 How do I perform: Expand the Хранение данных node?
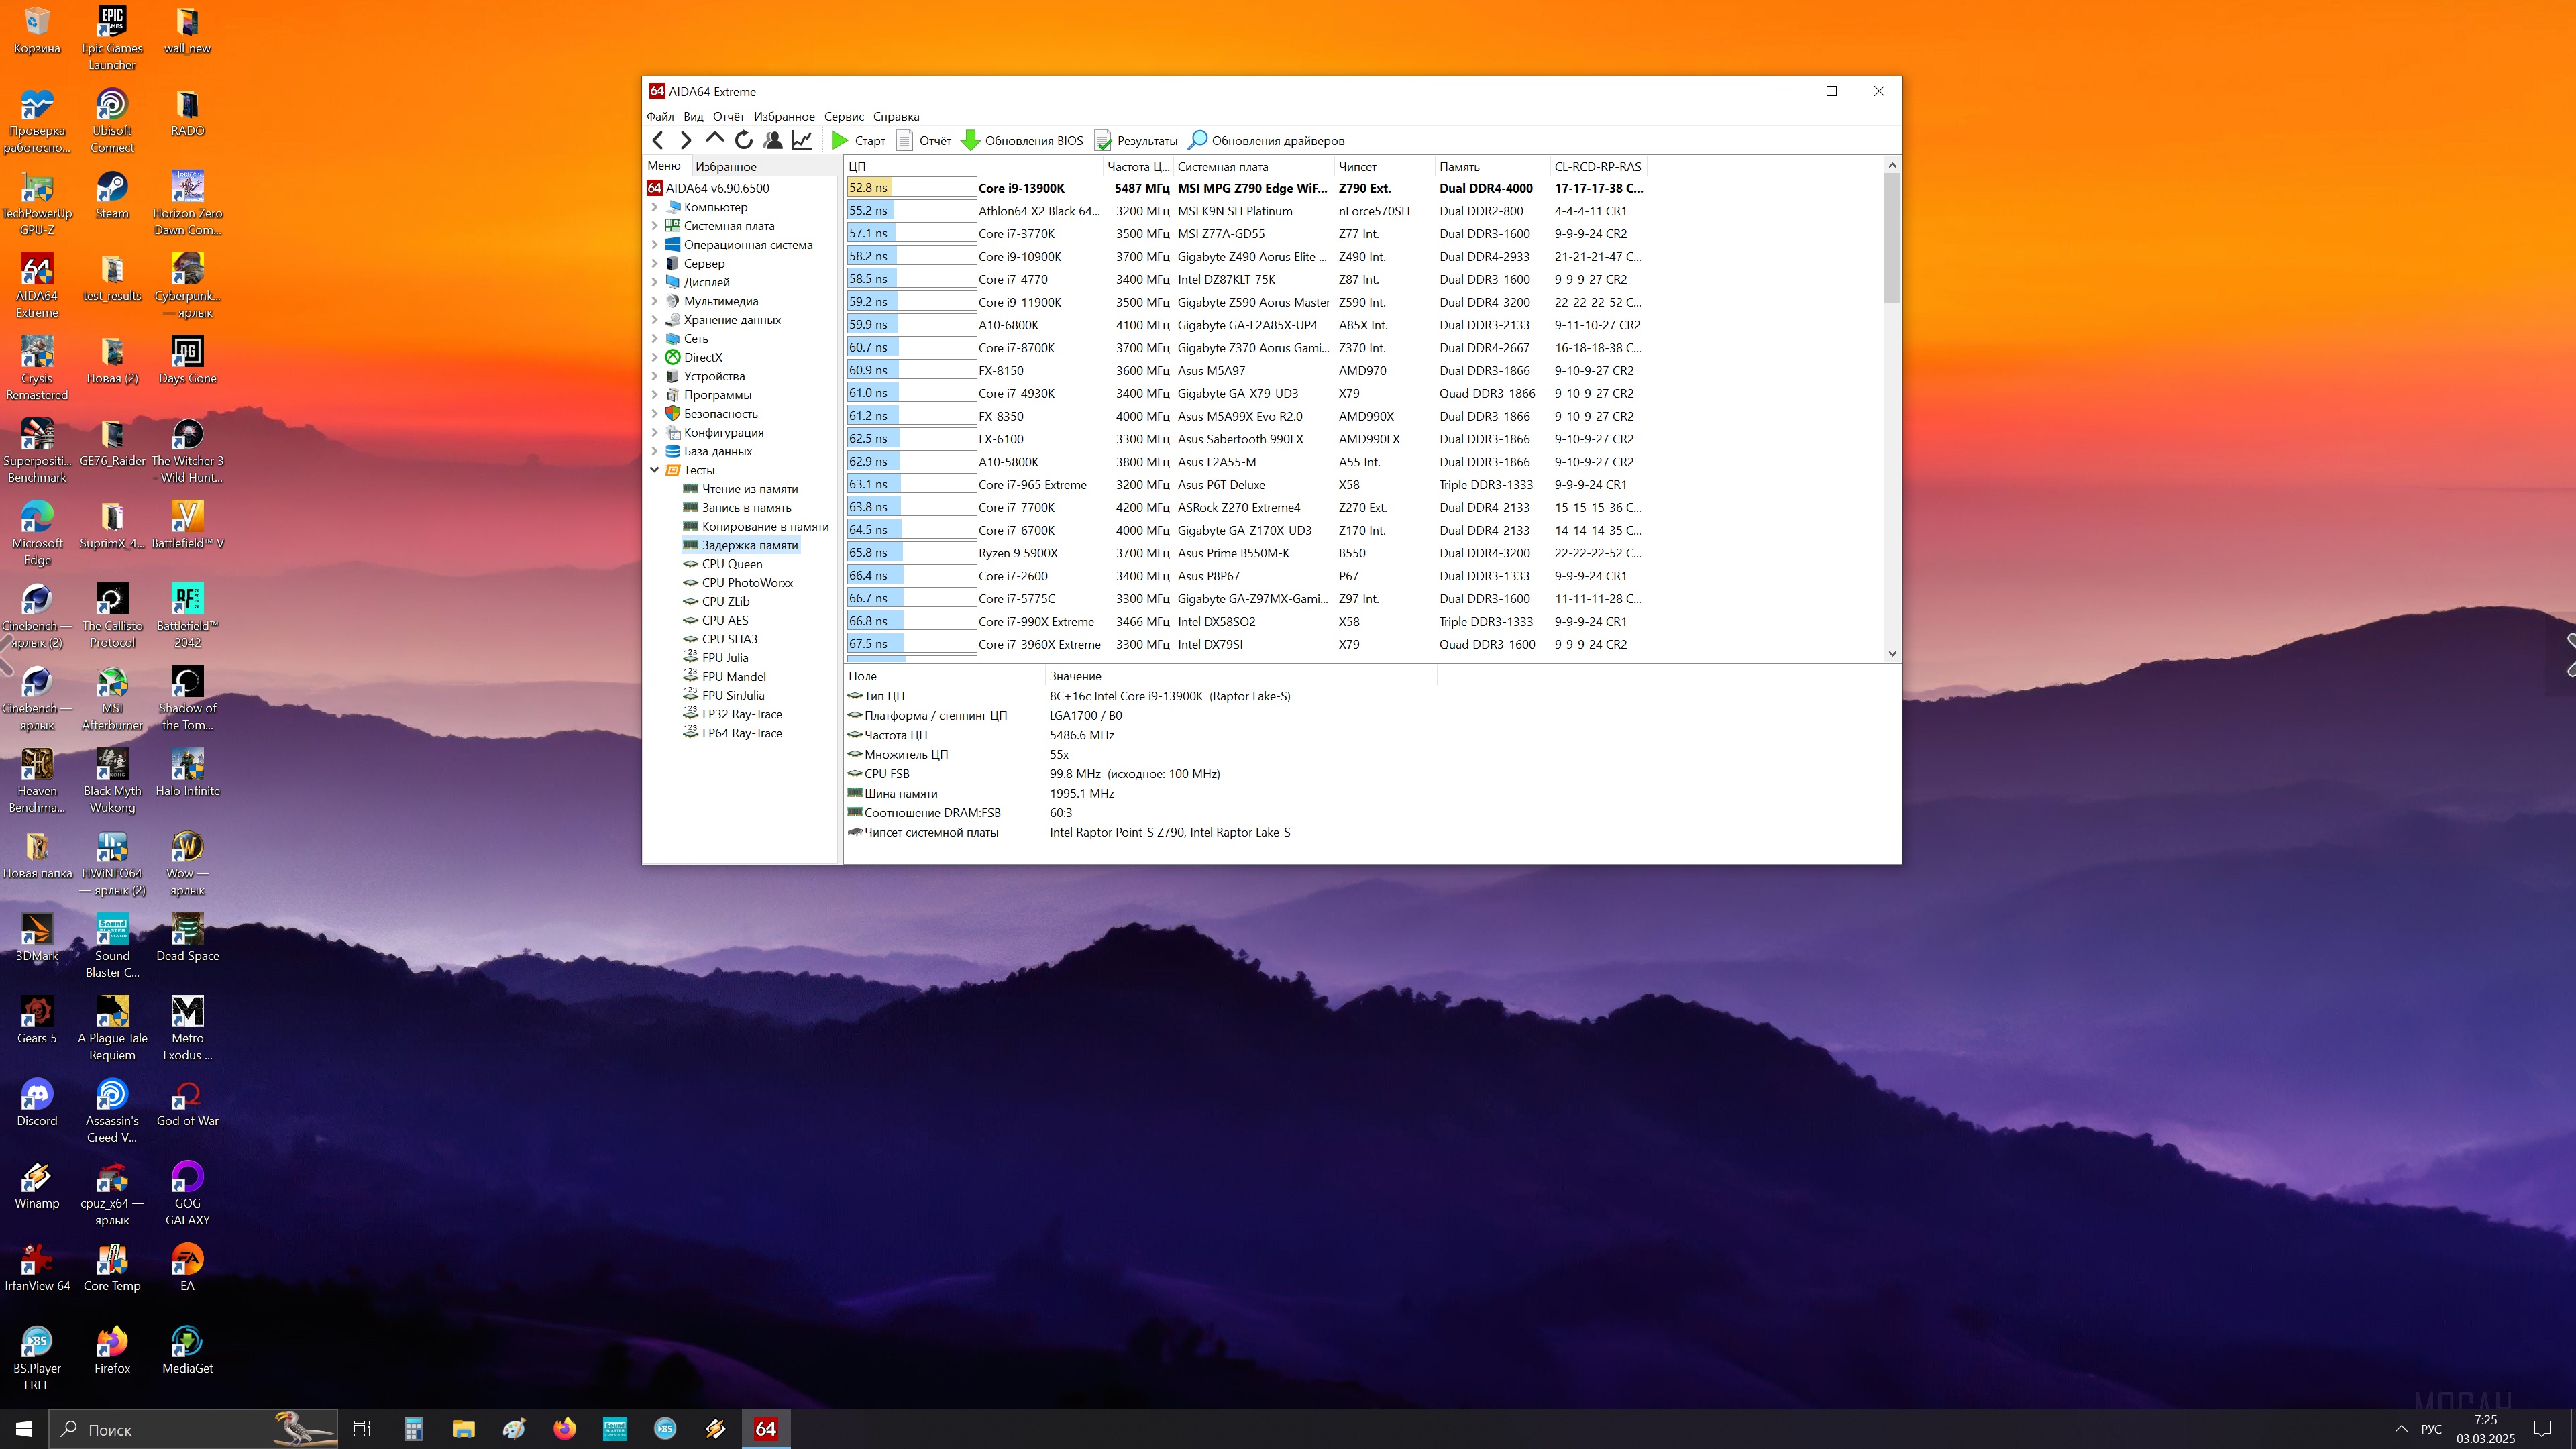click(x=655, y=320)
